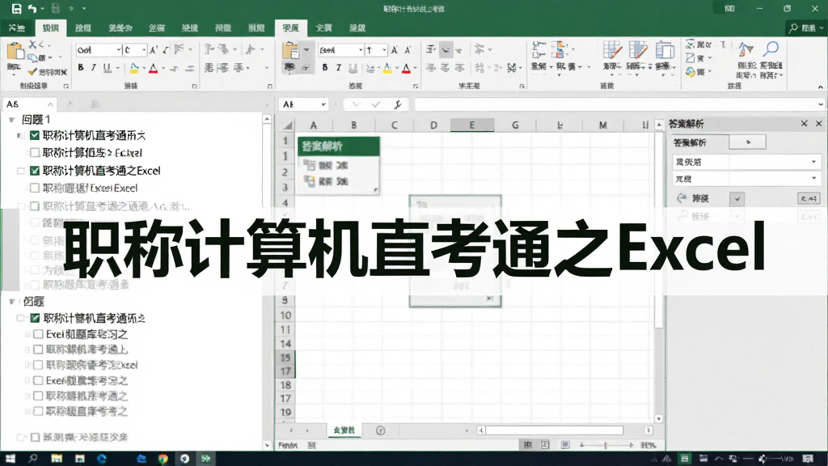Click the scissors Cut icon
Screen dimensions: 828x466
click(33, 45)
